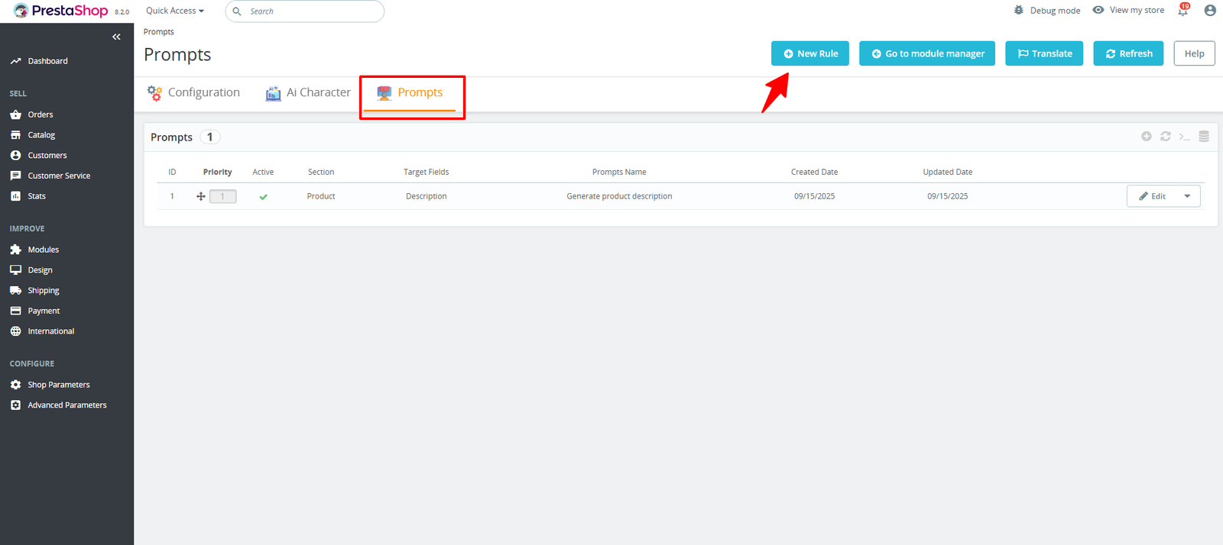
Task: Click the "Description" target field cell
Action: click(x=427, y=196)
